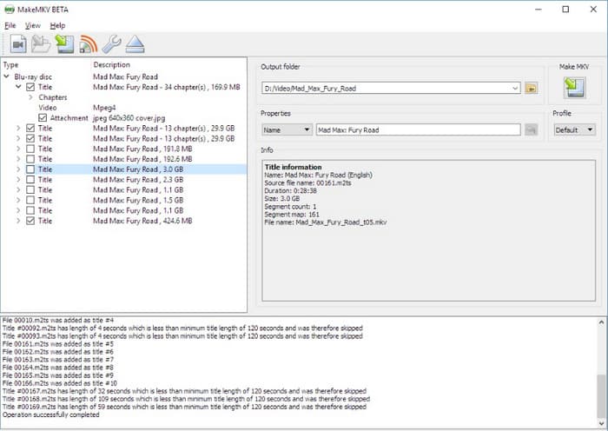Expand the Chapters node
The width and height of the screenshot is (608, 431).
(x=30, y=97)
